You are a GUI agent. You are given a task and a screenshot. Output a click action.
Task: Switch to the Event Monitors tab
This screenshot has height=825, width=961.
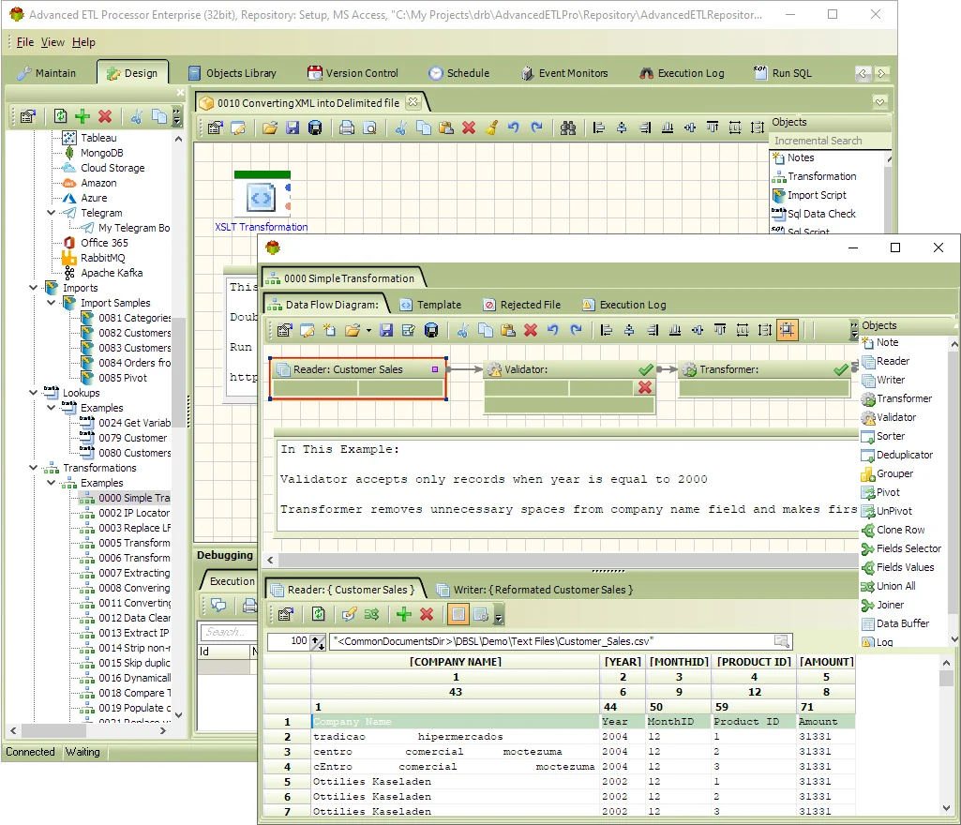pos(565,73)
